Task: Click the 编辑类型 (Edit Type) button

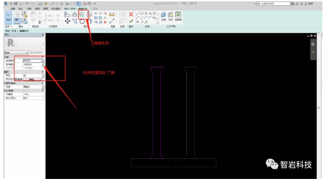Action: [x=36, y=52]
